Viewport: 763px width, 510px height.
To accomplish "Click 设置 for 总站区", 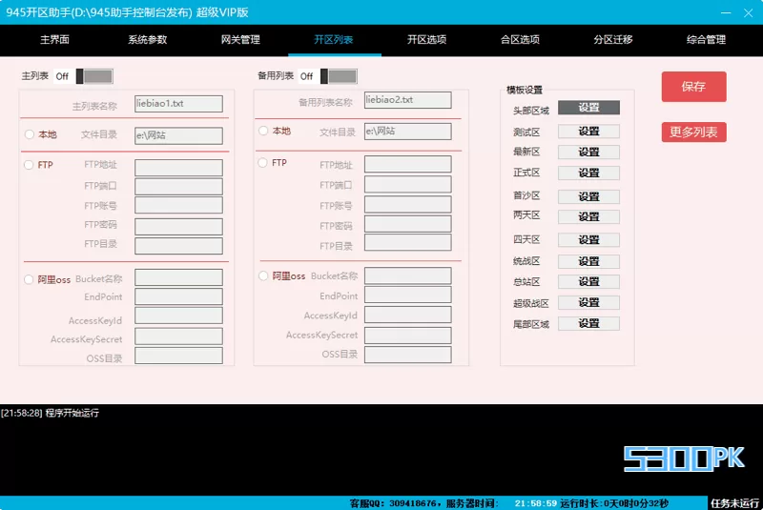I will (x=588, y=281).
